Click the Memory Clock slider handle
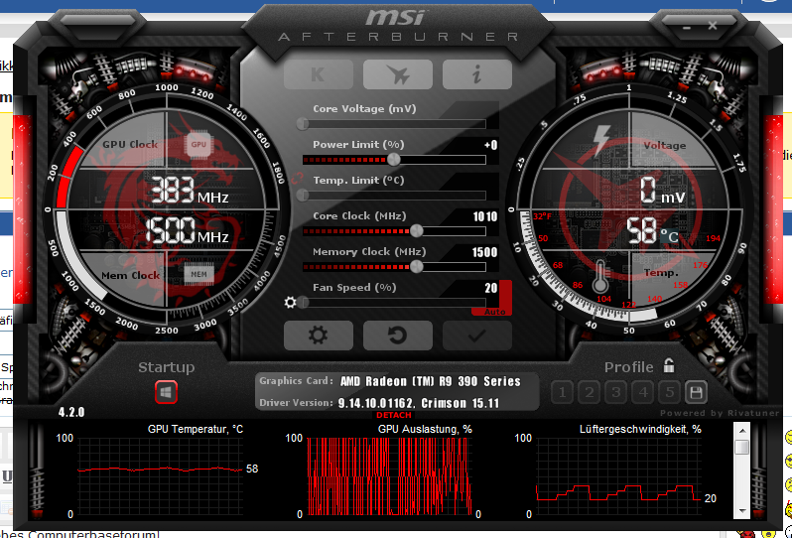The width and height of the screenshot is (792, 538). 417,267
